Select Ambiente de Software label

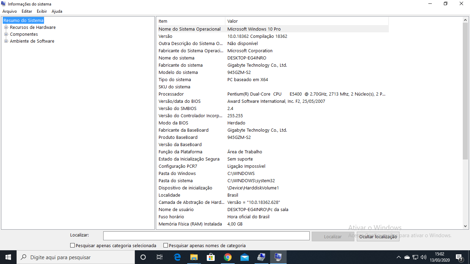32,41
